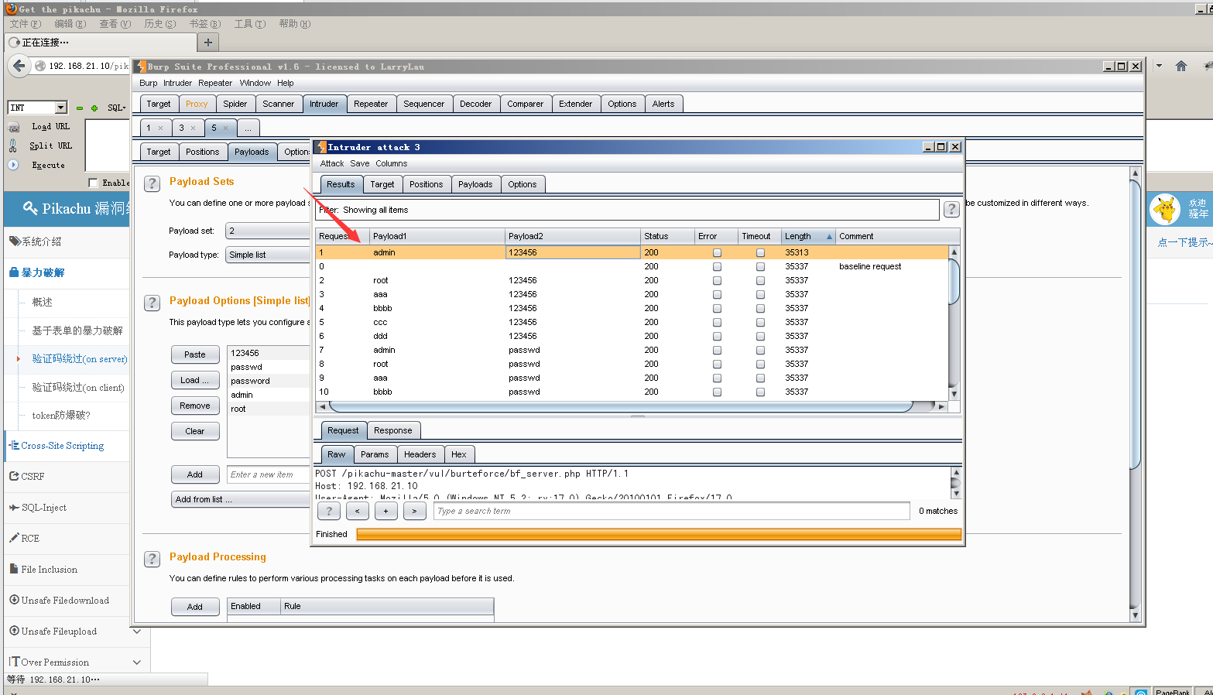Click the 'Enter a new item' payload field
Viewport: 1213px width, 695px height.
pyautogui.click(x=269, y=474)
